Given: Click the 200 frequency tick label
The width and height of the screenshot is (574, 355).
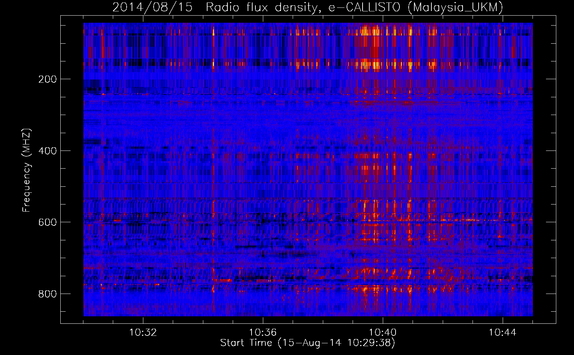Looking at the screenshot, I should coord(47,79).
